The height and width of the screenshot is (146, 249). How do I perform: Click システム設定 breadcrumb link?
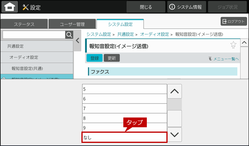click(99, 34)
